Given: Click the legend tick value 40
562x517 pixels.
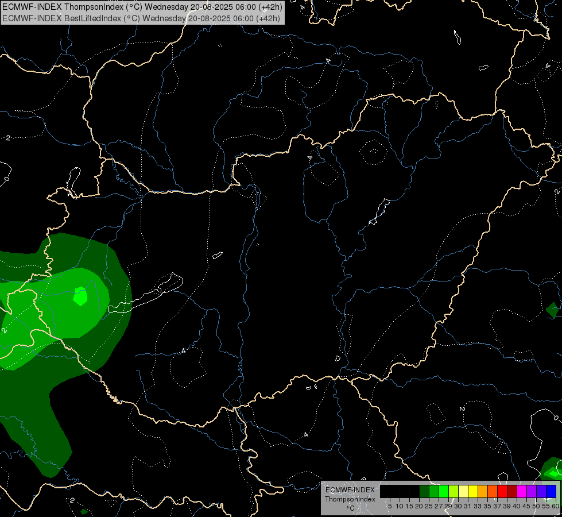Looking at the screenshot, I should [517, 506].
